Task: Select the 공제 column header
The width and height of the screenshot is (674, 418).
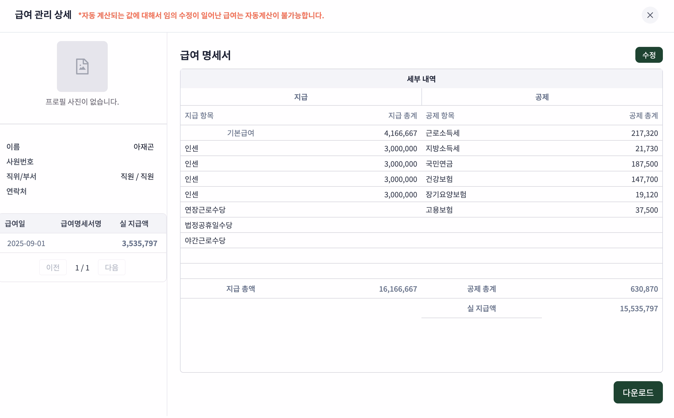Action: pyautogui.click(x=542, y=97)
